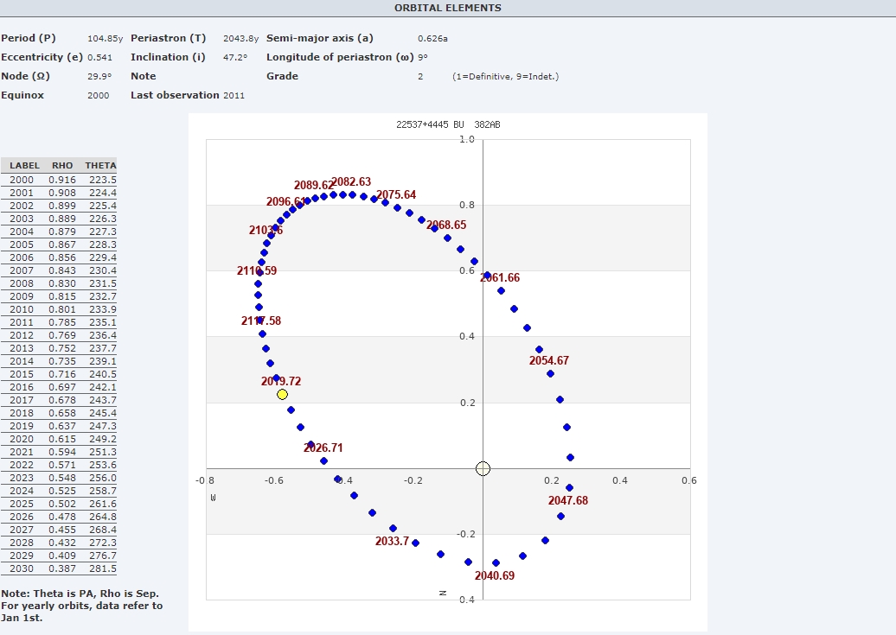The image size is (896, 635).
Task: Select the 2040.69 orbit label
Action: [x=495, y=575]
